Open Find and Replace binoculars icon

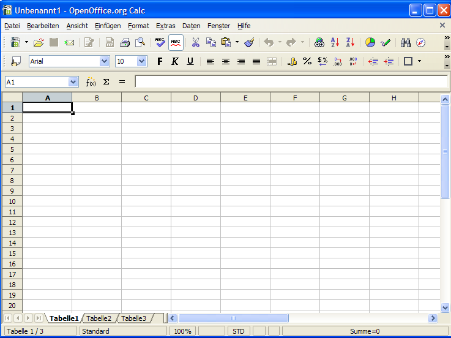[x=406, y=43]
